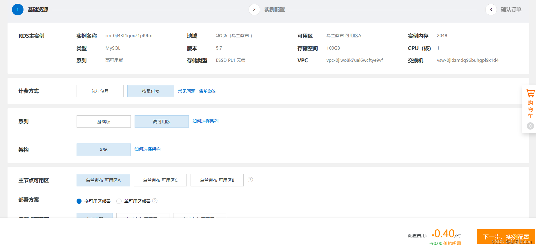Screen dimensions: 536x247
Task: Click storage space value 100GB
Action: tap(333, 48)
